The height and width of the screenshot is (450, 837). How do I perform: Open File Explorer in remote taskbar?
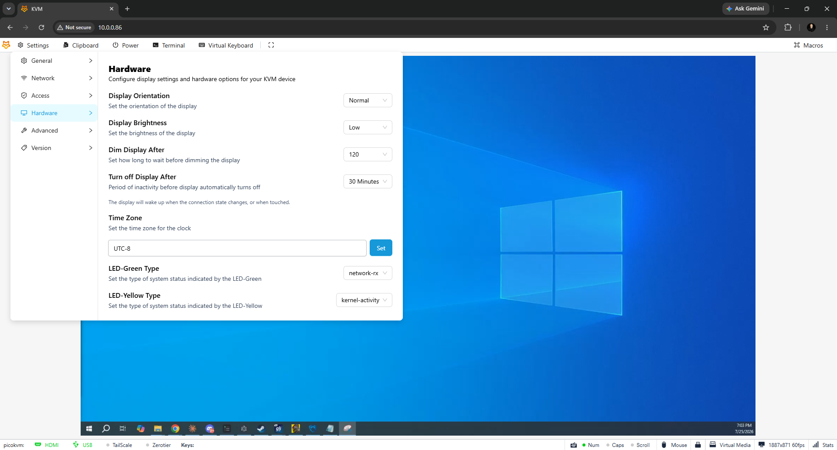point(158,429)
